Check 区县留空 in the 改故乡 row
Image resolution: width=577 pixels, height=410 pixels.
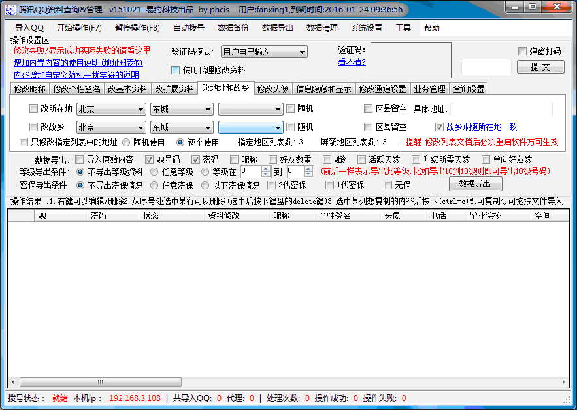point(368,127)
